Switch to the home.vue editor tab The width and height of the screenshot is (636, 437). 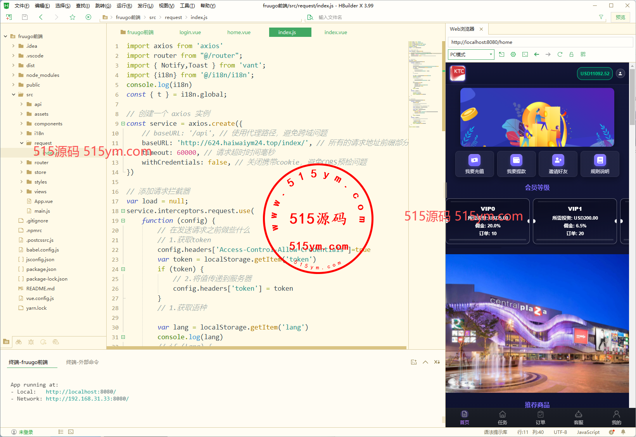[238, 33]
